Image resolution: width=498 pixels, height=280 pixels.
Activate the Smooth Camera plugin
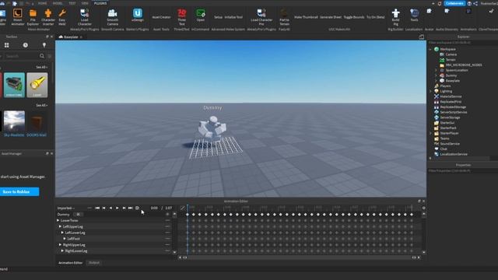tap(112, 17)
